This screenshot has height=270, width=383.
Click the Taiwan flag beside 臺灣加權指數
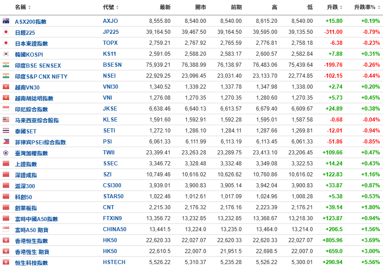pos(6,153)
